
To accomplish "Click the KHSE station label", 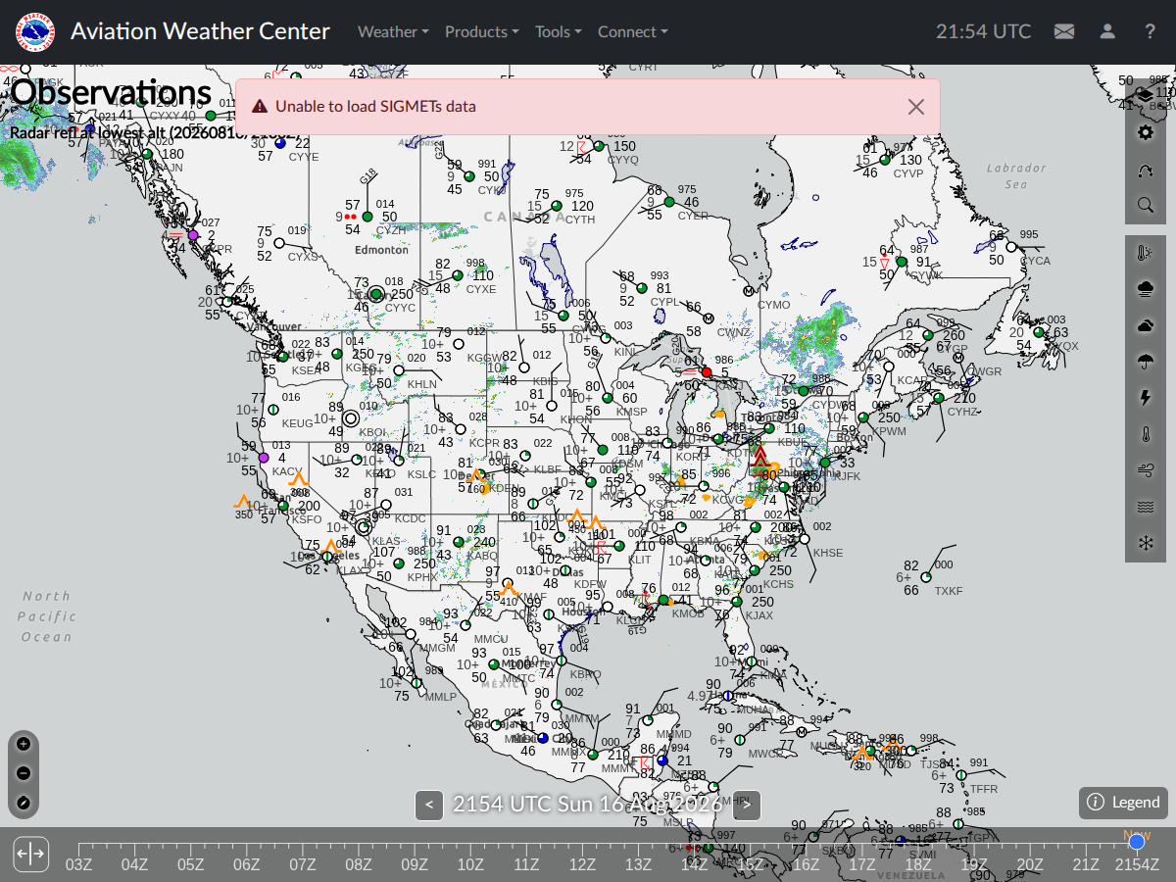I will [828, 553].
